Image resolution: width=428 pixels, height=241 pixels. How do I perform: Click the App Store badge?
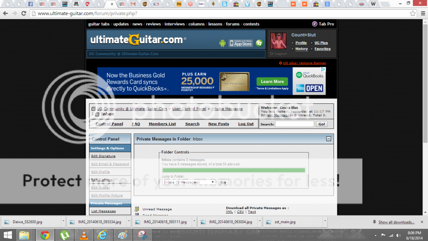pos(240,43)
